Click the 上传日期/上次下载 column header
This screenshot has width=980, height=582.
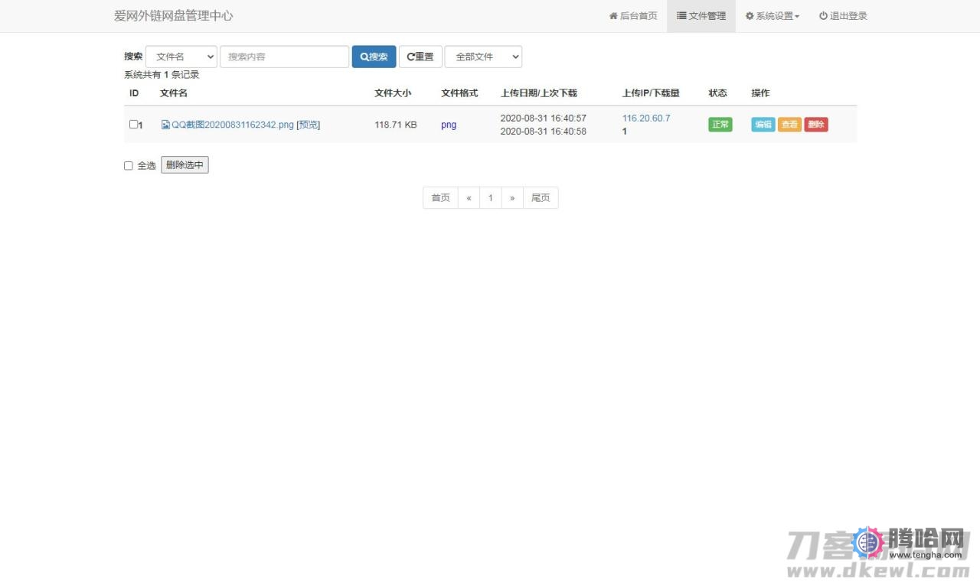coord(539,93)
